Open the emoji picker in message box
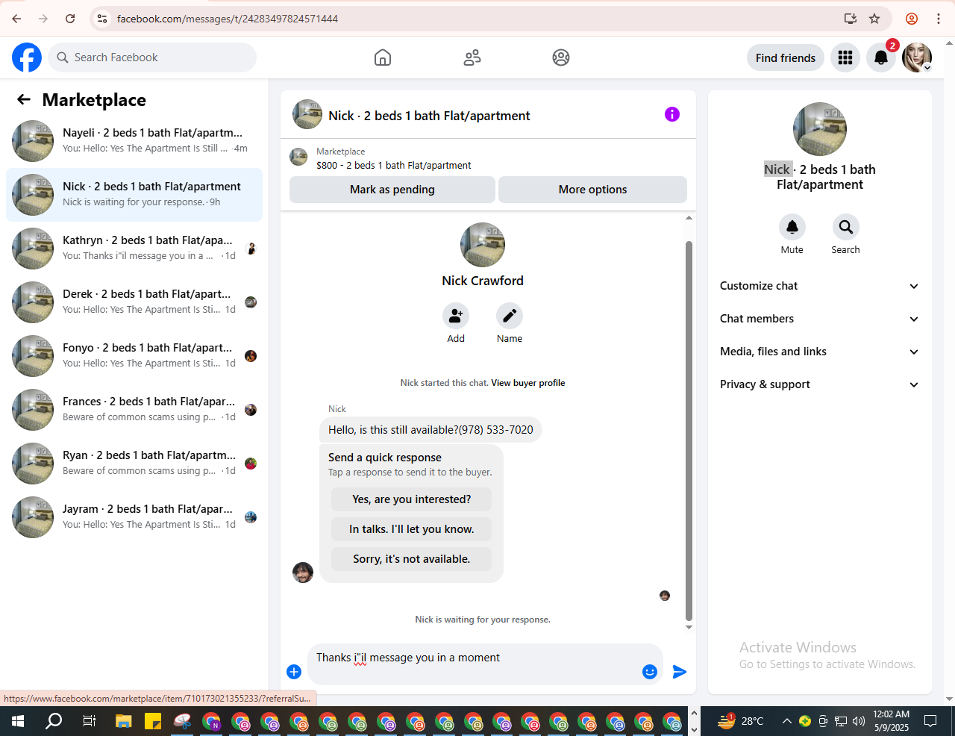 pos(650,672)
